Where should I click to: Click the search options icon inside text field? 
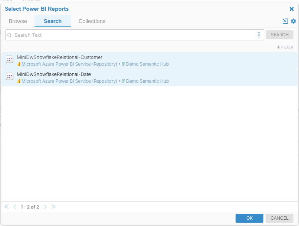pos(259,35)
